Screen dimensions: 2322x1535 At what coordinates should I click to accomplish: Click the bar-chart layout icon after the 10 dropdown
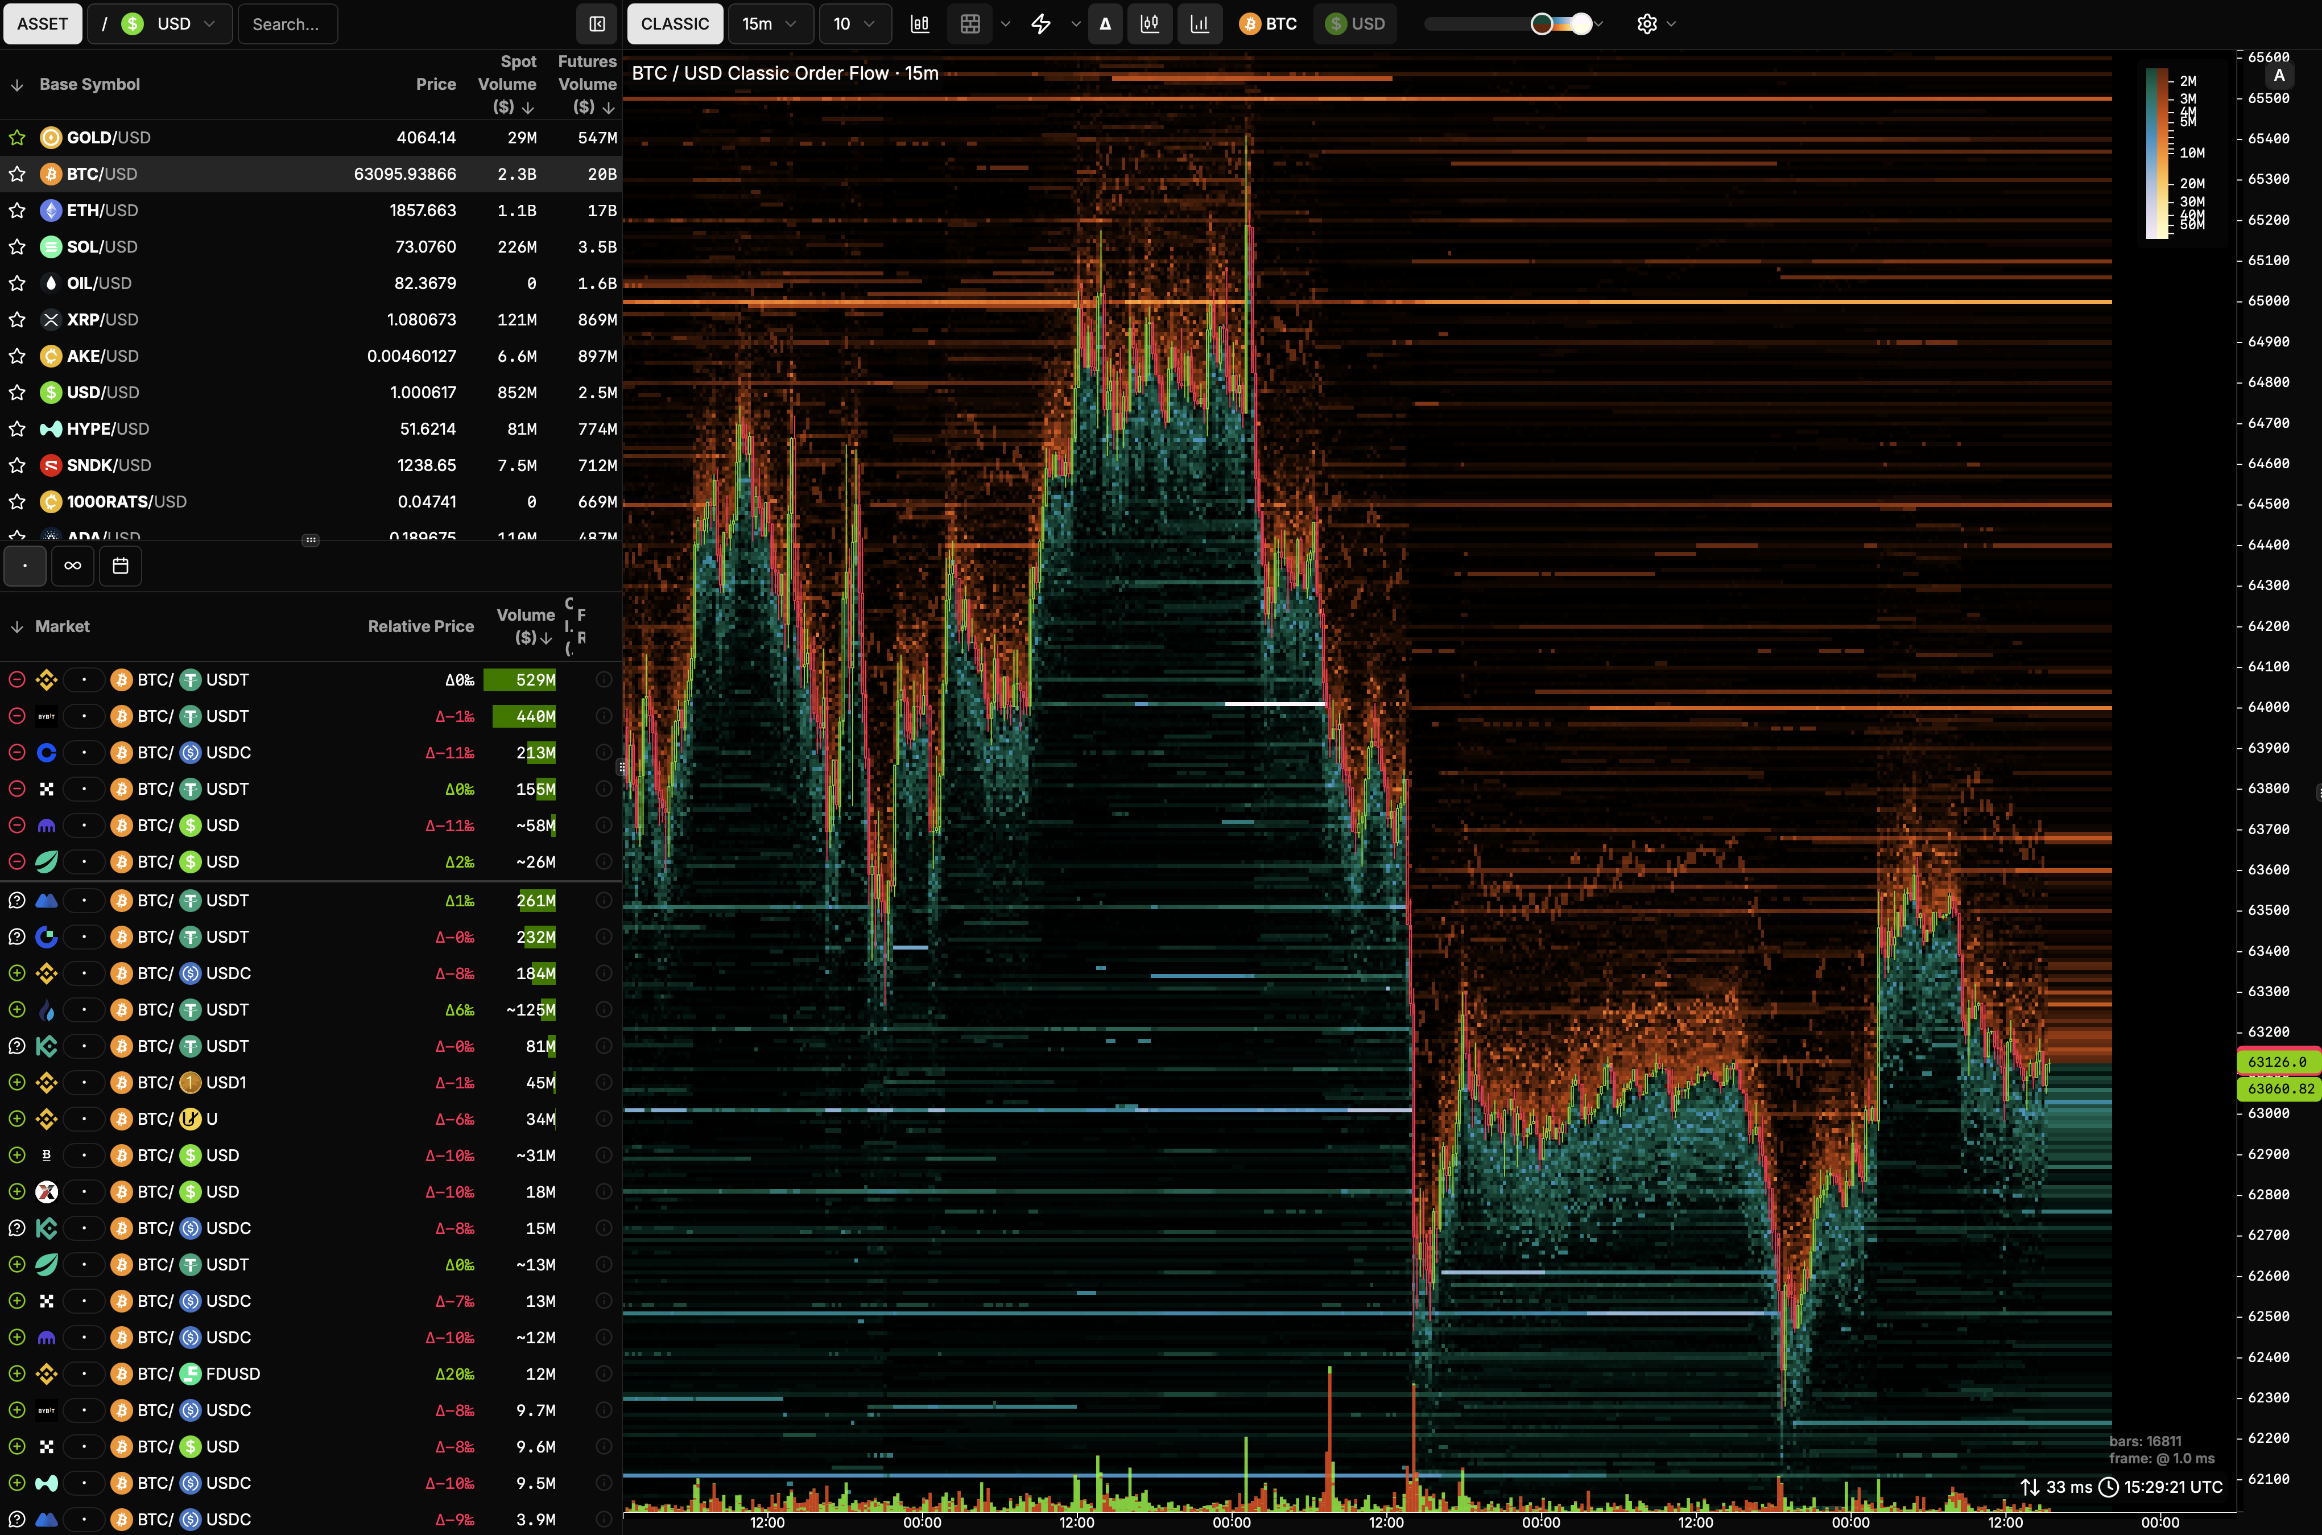pyautogui.click(x=920, y=23)
